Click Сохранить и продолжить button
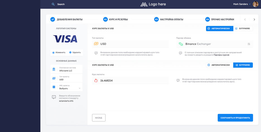261x132 pixels. (x=235, y=118)
